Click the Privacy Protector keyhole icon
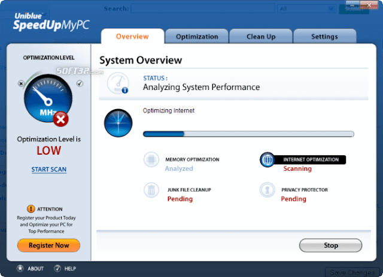 coord(268,190)
